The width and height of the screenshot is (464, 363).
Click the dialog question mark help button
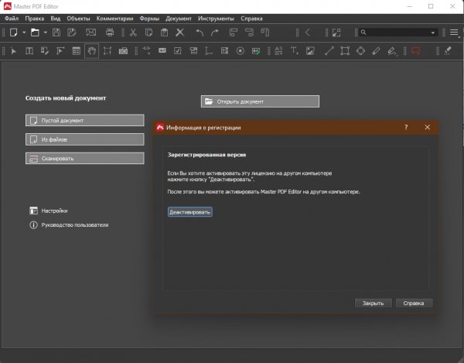click(x=406, y=127)
